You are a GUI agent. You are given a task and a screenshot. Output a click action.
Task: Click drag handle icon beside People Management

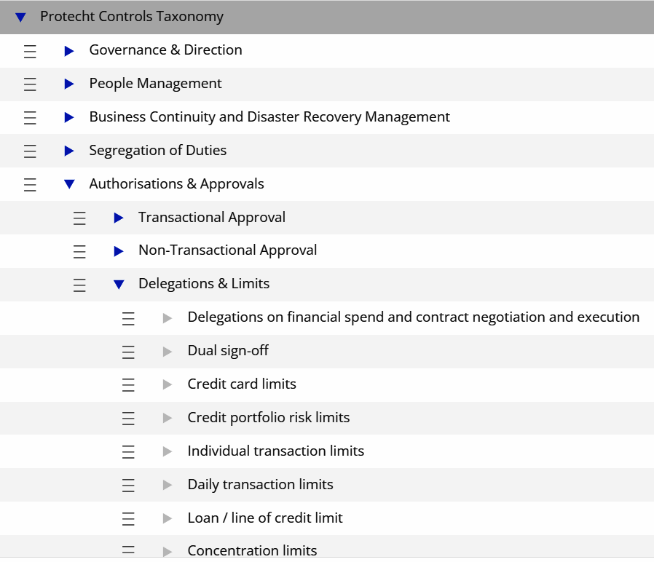[x=30, y=84]
